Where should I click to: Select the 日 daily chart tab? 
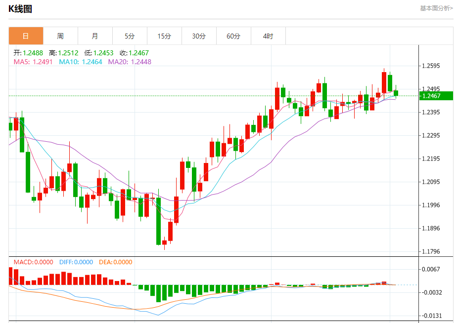pos(26,36)
